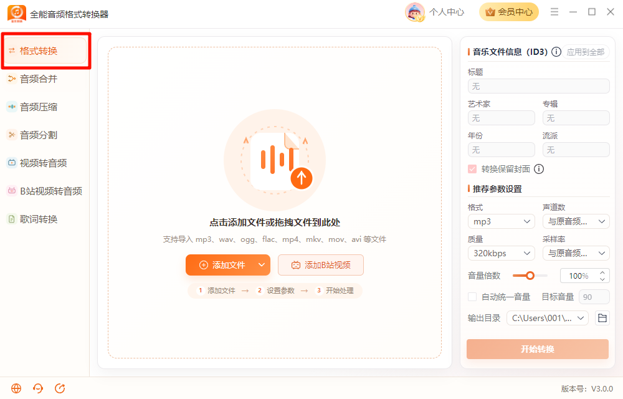The width and height of the screenshot is (623, 399).
Task: Click the 年份 input field
Action: tap(502, 150)
